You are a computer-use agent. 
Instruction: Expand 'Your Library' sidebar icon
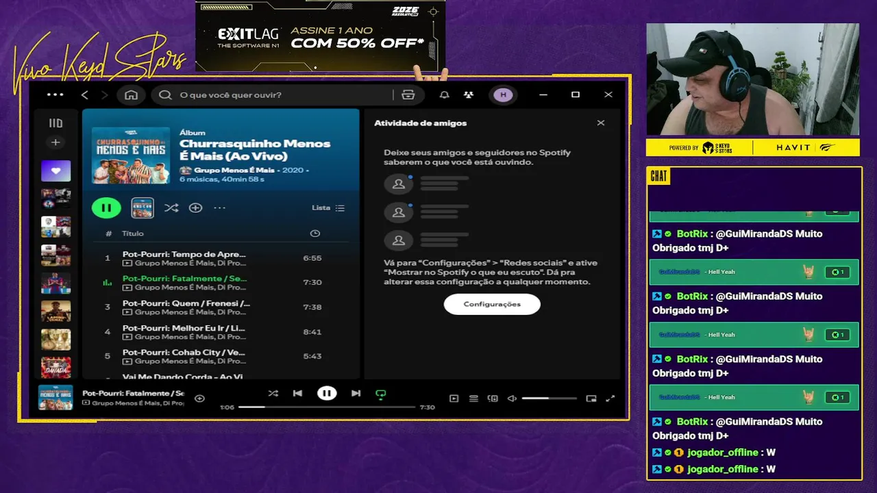click(x=55, y=123)
